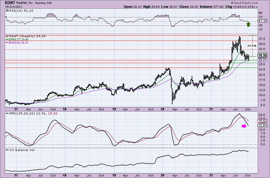Click the 20.0 level on the PMO axis
Viewport: 270px width, 178px height.
coord(262,115)
